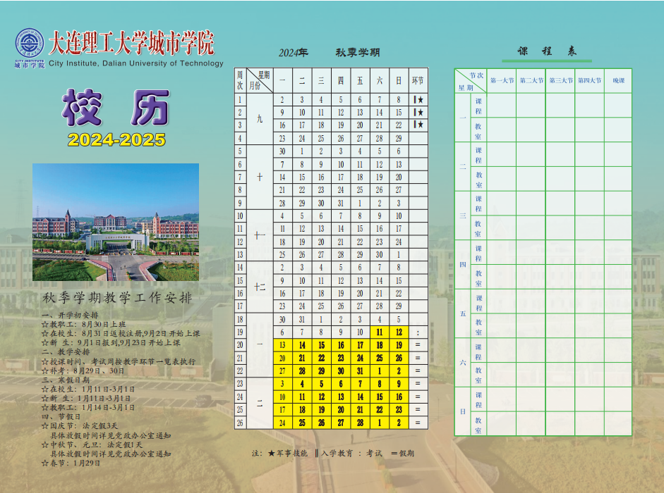This screenshot has height=493, width=664.
Task: Click the colon exam marker in week 19 row
Action: pos(418,332)
